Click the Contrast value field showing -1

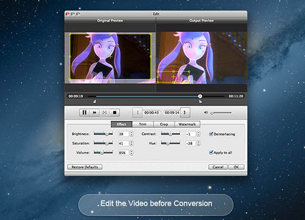coord(191,134)
